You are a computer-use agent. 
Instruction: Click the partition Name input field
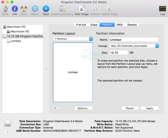(134, 40)
